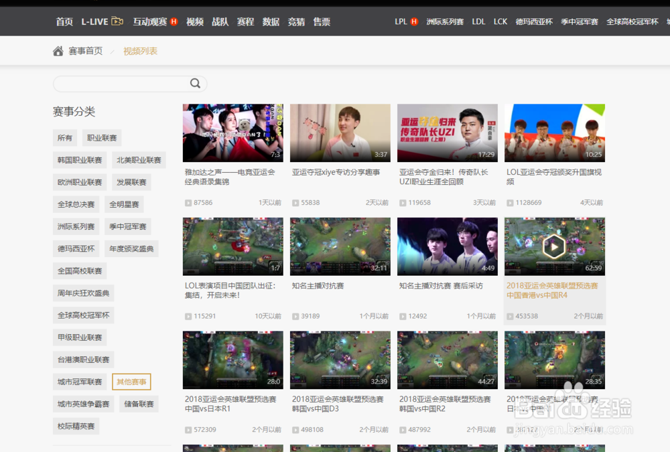Filter by 台港澳职业联赛 category
Image resolution: width=670 pixels, height=452 pixels.
83,360
